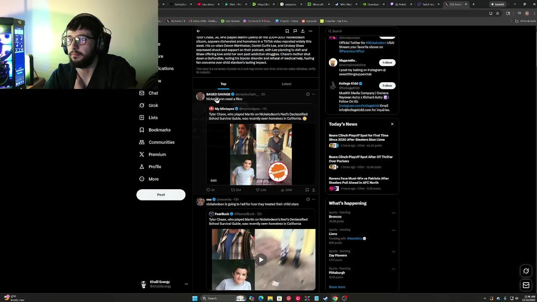The image size is (537, 302).
Task: Click the X search field
Action: (x=362, y=31)
